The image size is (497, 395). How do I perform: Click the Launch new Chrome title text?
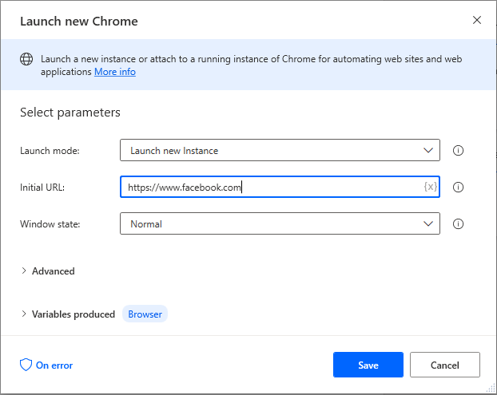pyautogui.click(x=79, y=22)
